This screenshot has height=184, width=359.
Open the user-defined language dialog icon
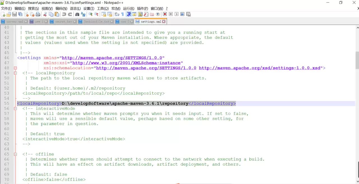tap(134, 14)
